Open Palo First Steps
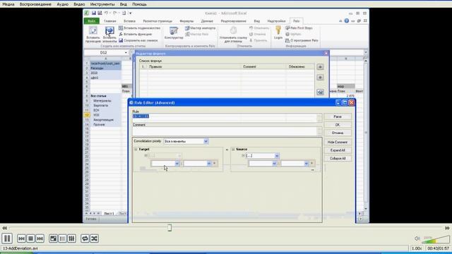This screenshot has height=254, width=452. coord(299,28)
